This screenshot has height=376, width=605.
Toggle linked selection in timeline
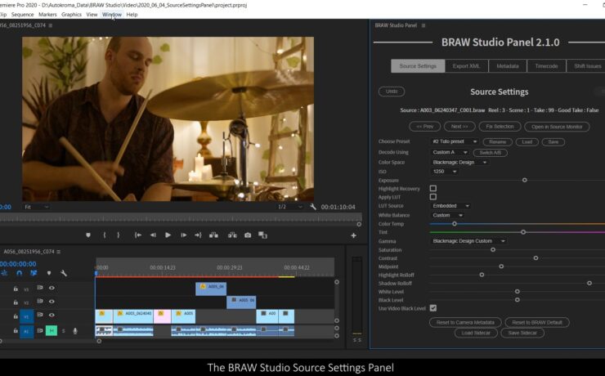(34, 273)
